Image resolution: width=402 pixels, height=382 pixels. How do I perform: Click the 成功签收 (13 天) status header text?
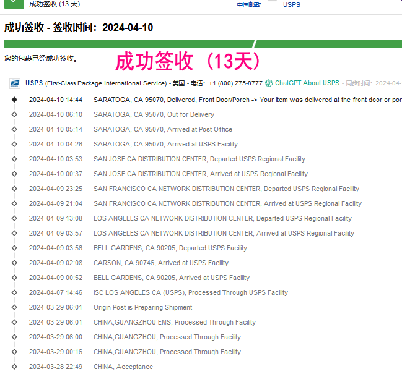coord(55,4)
